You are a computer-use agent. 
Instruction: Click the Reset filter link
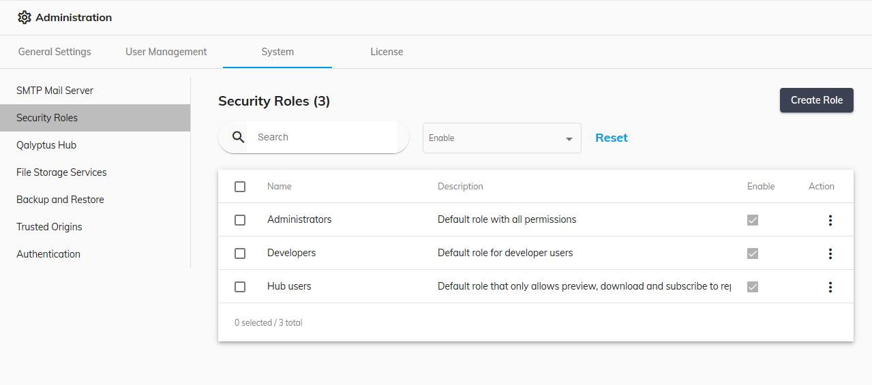pos(612,138)
